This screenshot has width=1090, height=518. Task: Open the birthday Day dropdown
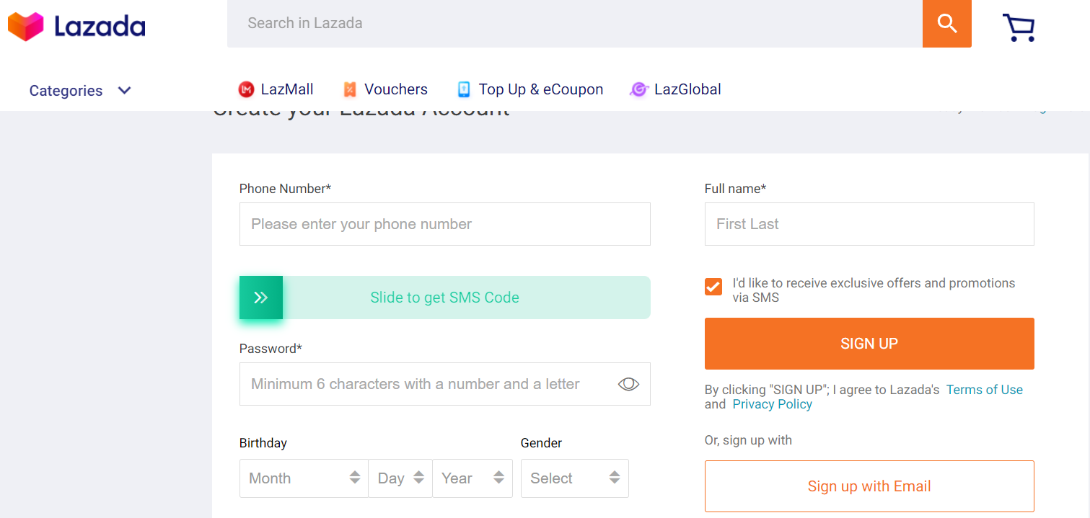(400, 478)
